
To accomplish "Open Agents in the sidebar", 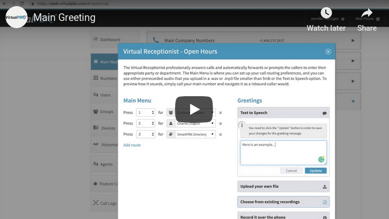I will pyautogui.click(x=104, y=164).
